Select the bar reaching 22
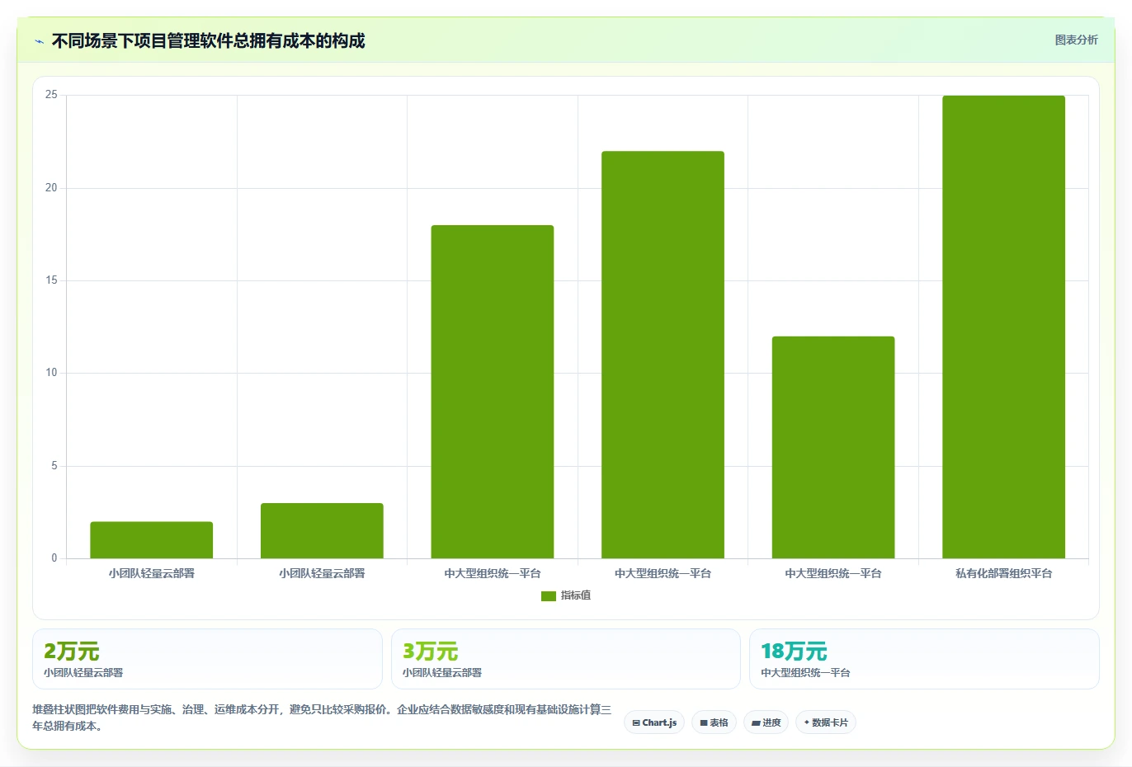The image size is (1132, 767). (663, 355)
